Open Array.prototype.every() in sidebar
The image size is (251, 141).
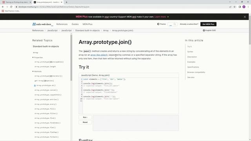click(45, 104)
